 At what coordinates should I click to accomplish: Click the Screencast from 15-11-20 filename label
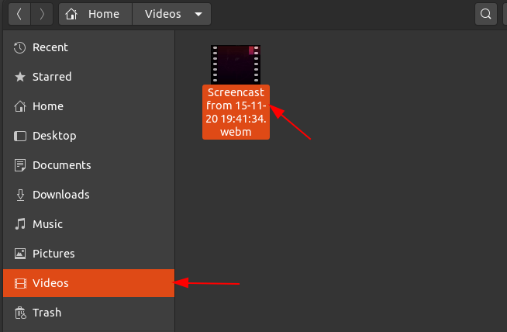236,112
